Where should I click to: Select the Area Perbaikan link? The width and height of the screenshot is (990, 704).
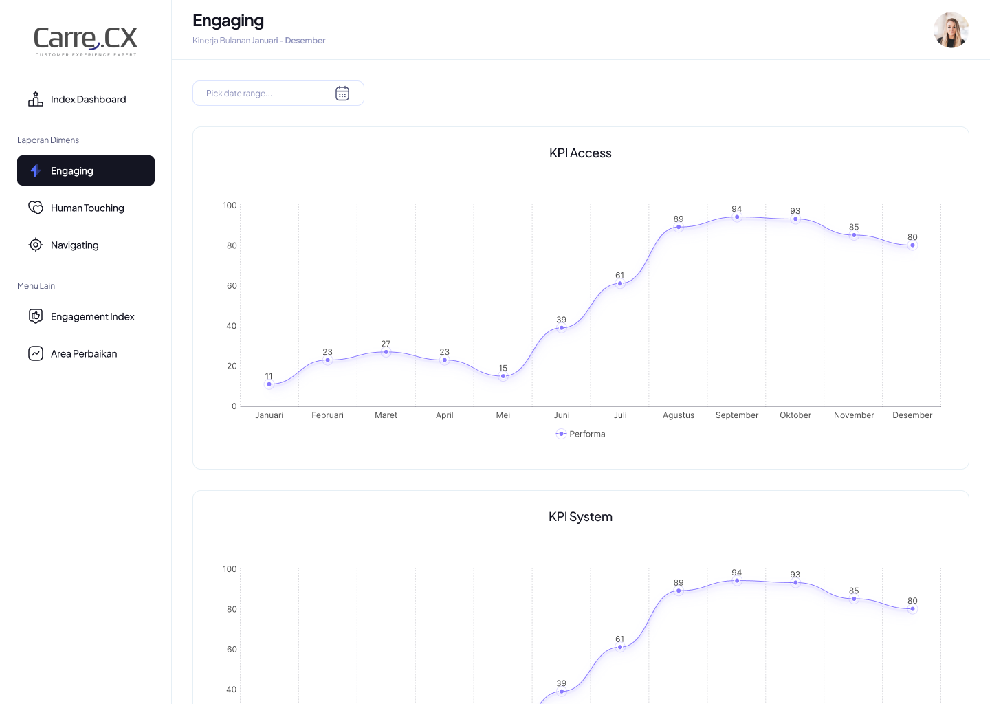pos(85,353)
